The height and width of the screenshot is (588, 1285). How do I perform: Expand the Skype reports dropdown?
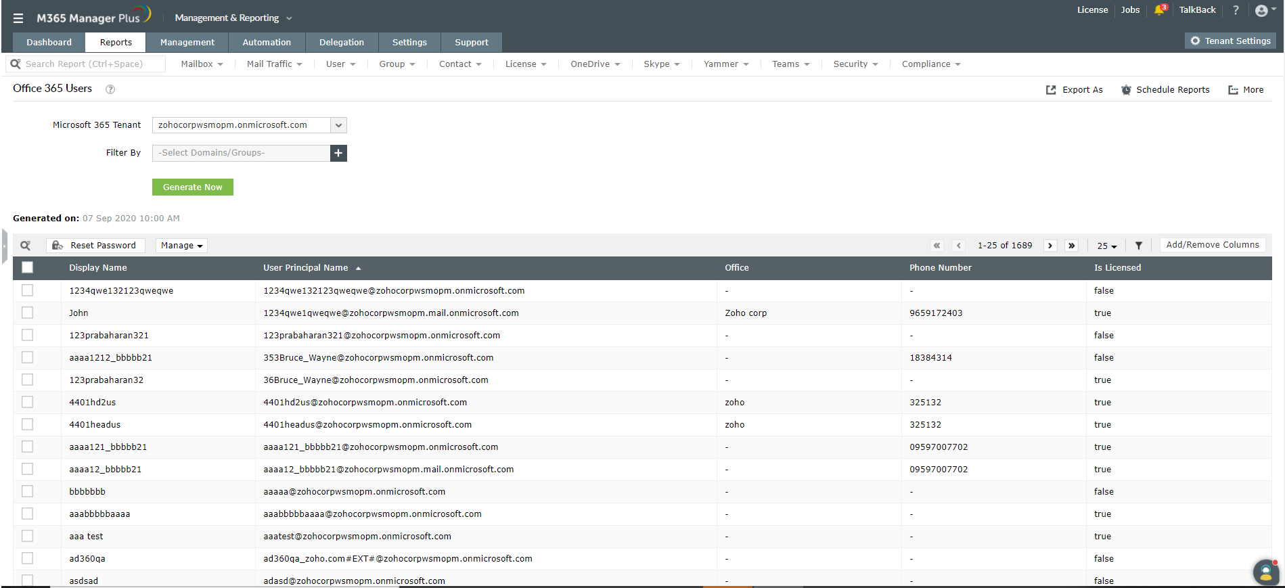pyautogui.click(x=661, y=64)
